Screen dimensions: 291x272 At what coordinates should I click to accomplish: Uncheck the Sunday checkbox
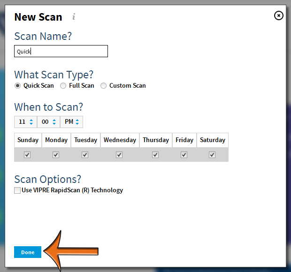point(27,155)
